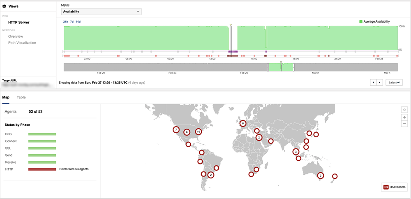Toggle the 53 Unavailable map filter
411x199 pixels.
pos(395,187)
